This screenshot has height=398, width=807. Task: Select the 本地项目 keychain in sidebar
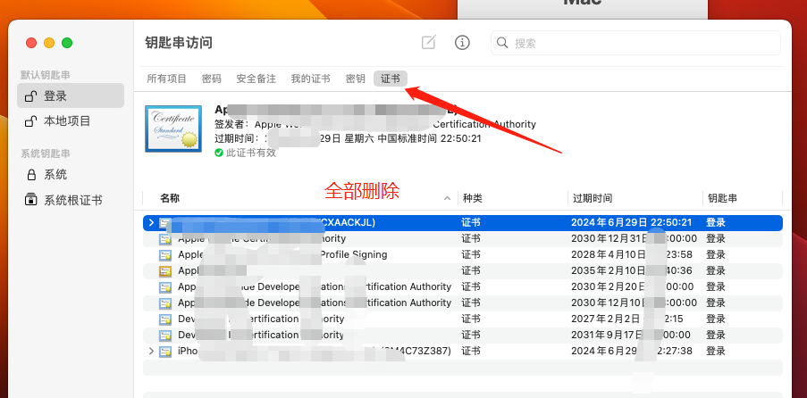[71, 120]
